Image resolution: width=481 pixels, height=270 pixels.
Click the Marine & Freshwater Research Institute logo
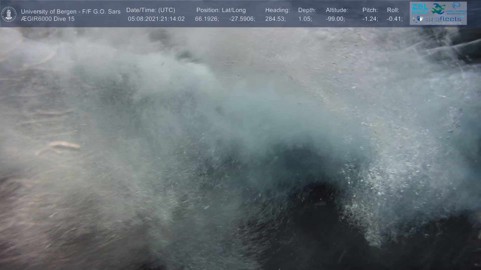point(456,8)
